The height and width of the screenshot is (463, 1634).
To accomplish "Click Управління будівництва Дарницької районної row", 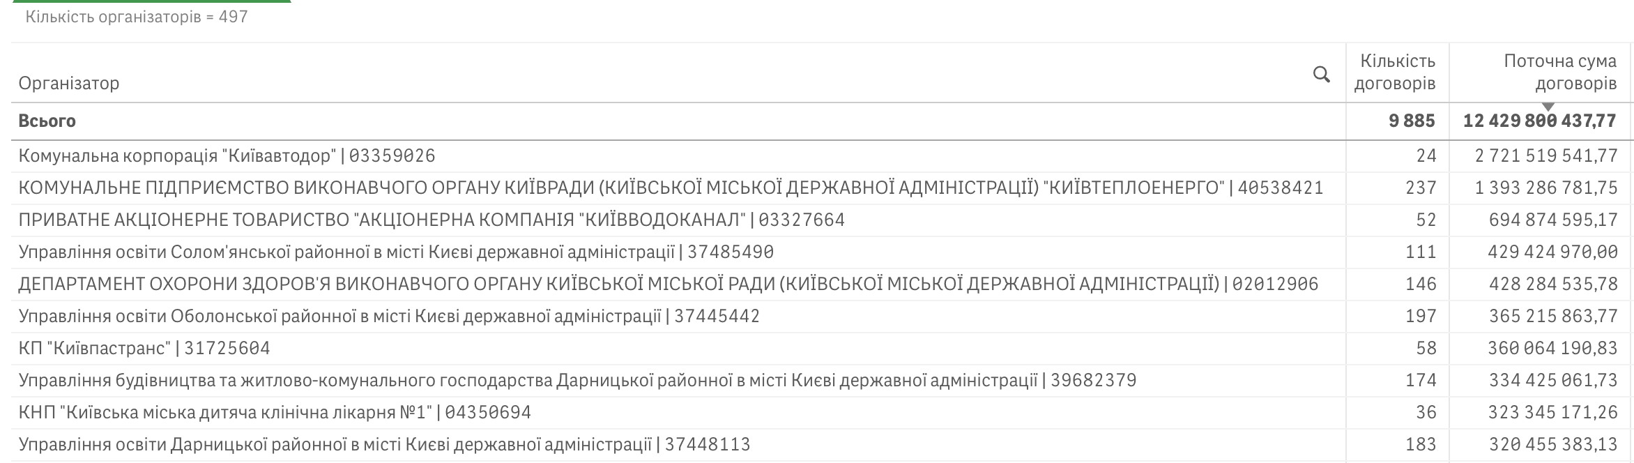I will coord(577,380).
